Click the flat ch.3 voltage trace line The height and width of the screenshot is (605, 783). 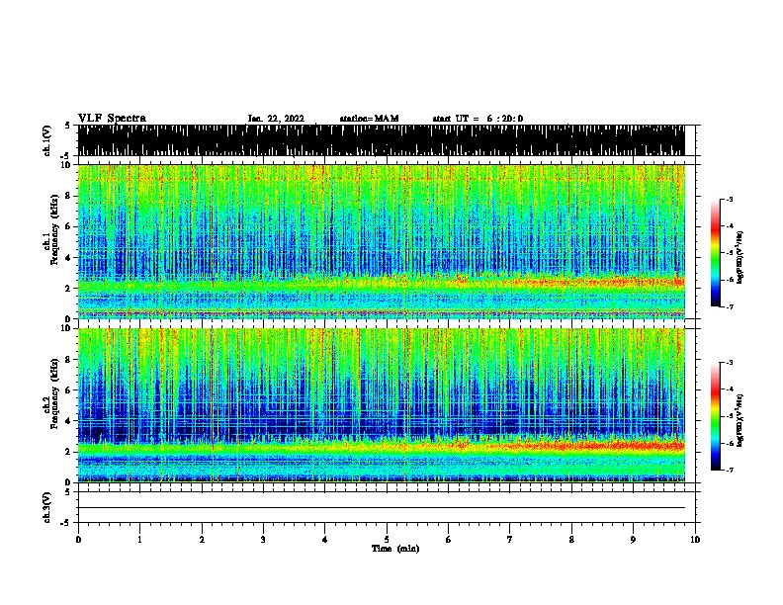[x=381, y=508]
